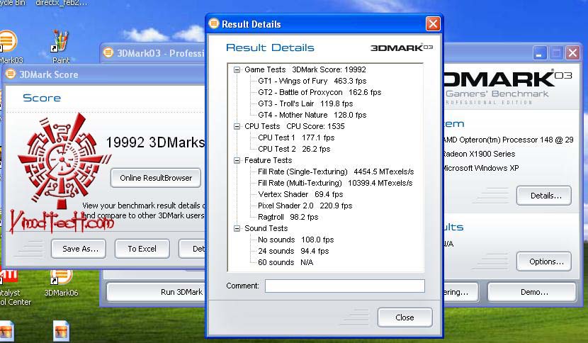The width and height of the screenshot is (588, 343).
Task: Select GT3 - Troll's Lair row
Action: [305, 103]
